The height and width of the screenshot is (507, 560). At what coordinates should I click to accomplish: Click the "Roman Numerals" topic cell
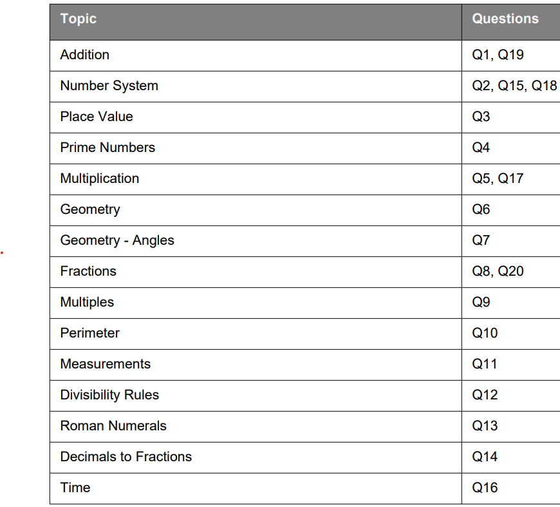pyautogui.click(x=113, y=426)
